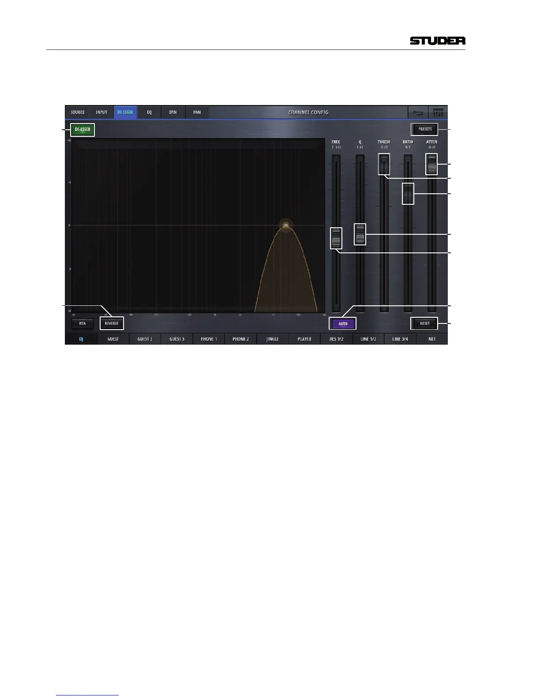Open the mixer faders view icon
The image size is (540, 699).
click(438, 113)
